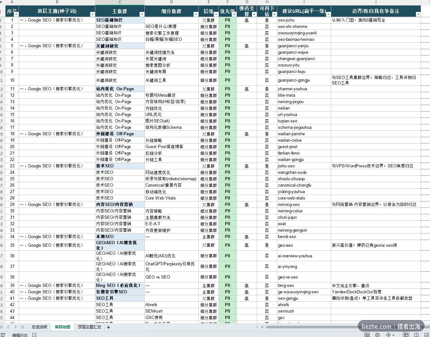Select the bold 技术SEO parent cell
Screen dimensions: 430x337
[120, 166]
